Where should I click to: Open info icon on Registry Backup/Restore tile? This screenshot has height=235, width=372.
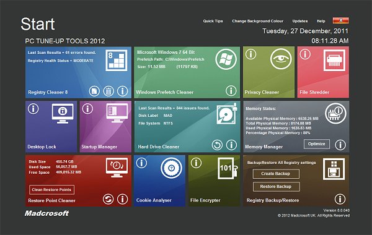click(340, 199)
